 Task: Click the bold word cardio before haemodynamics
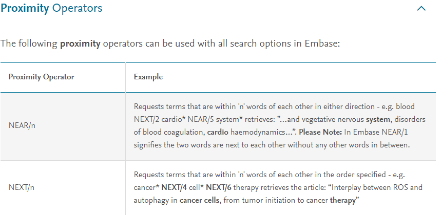point(218,132)
